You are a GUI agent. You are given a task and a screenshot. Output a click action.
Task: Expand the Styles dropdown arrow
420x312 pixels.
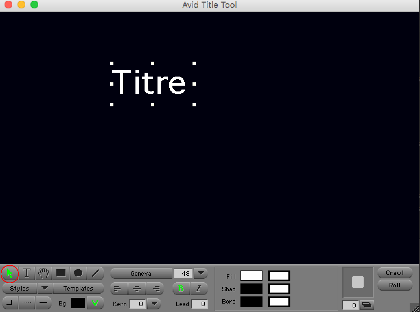point(45,288)
